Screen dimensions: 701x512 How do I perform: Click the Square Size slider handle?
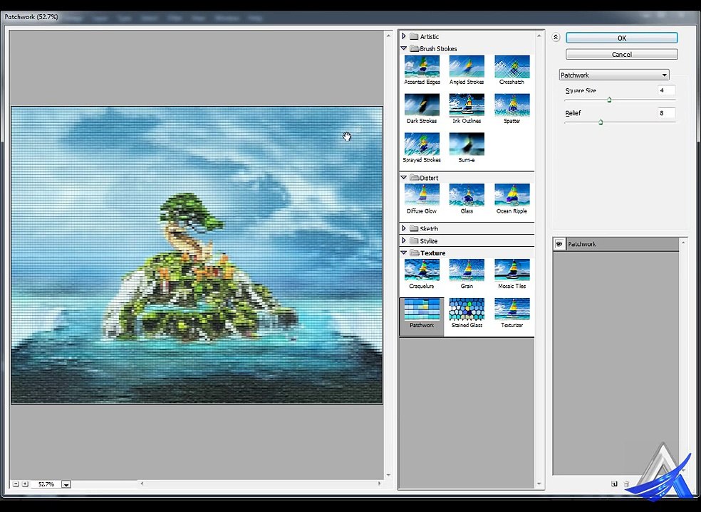609,100
